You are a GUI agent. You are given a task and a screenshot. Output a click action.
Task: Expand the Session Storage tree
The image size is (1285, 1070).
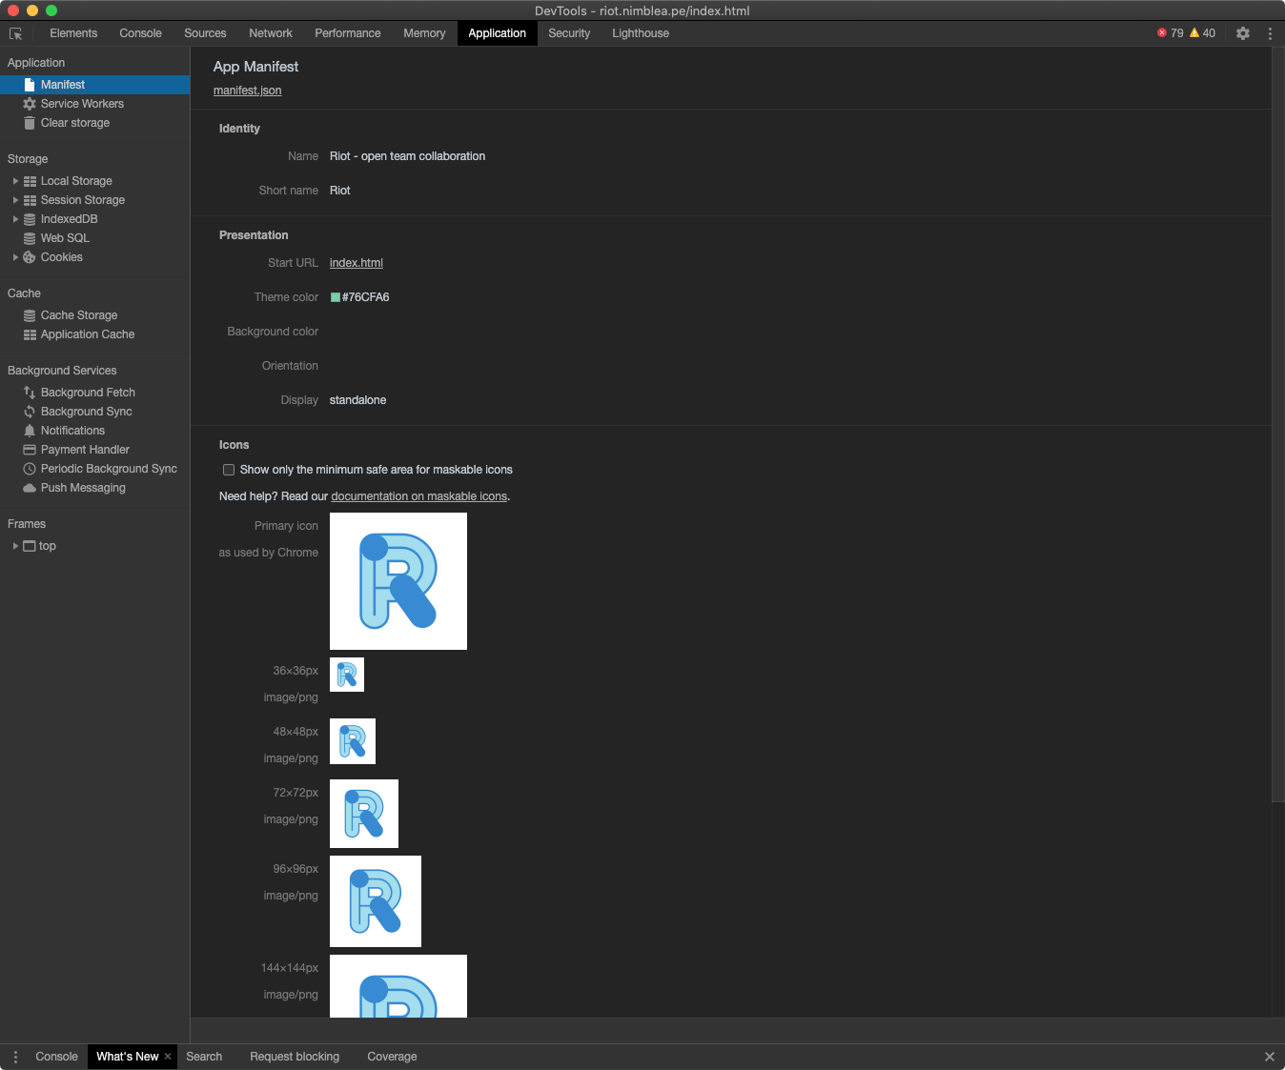point(15,200)
